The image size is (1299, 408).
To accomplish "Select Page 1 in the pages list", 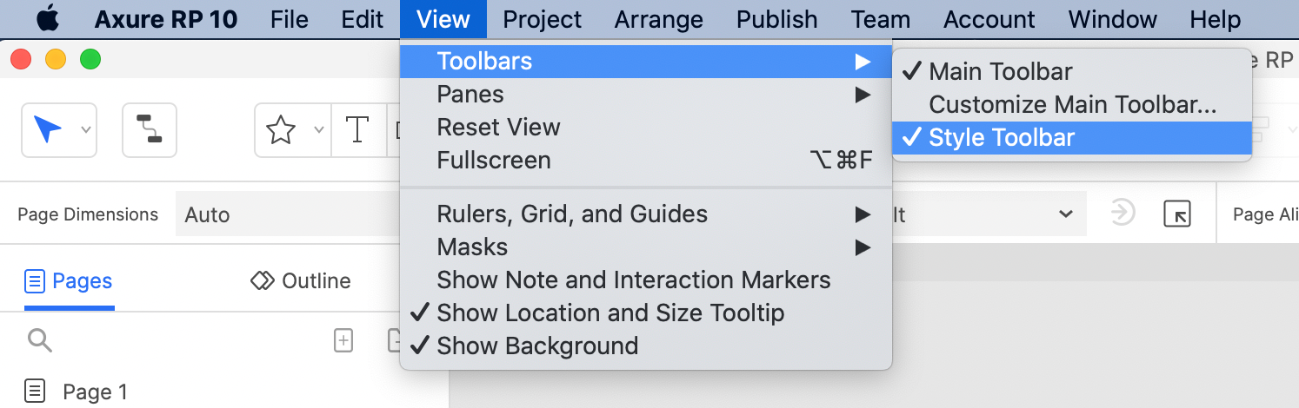I will 96,392.
